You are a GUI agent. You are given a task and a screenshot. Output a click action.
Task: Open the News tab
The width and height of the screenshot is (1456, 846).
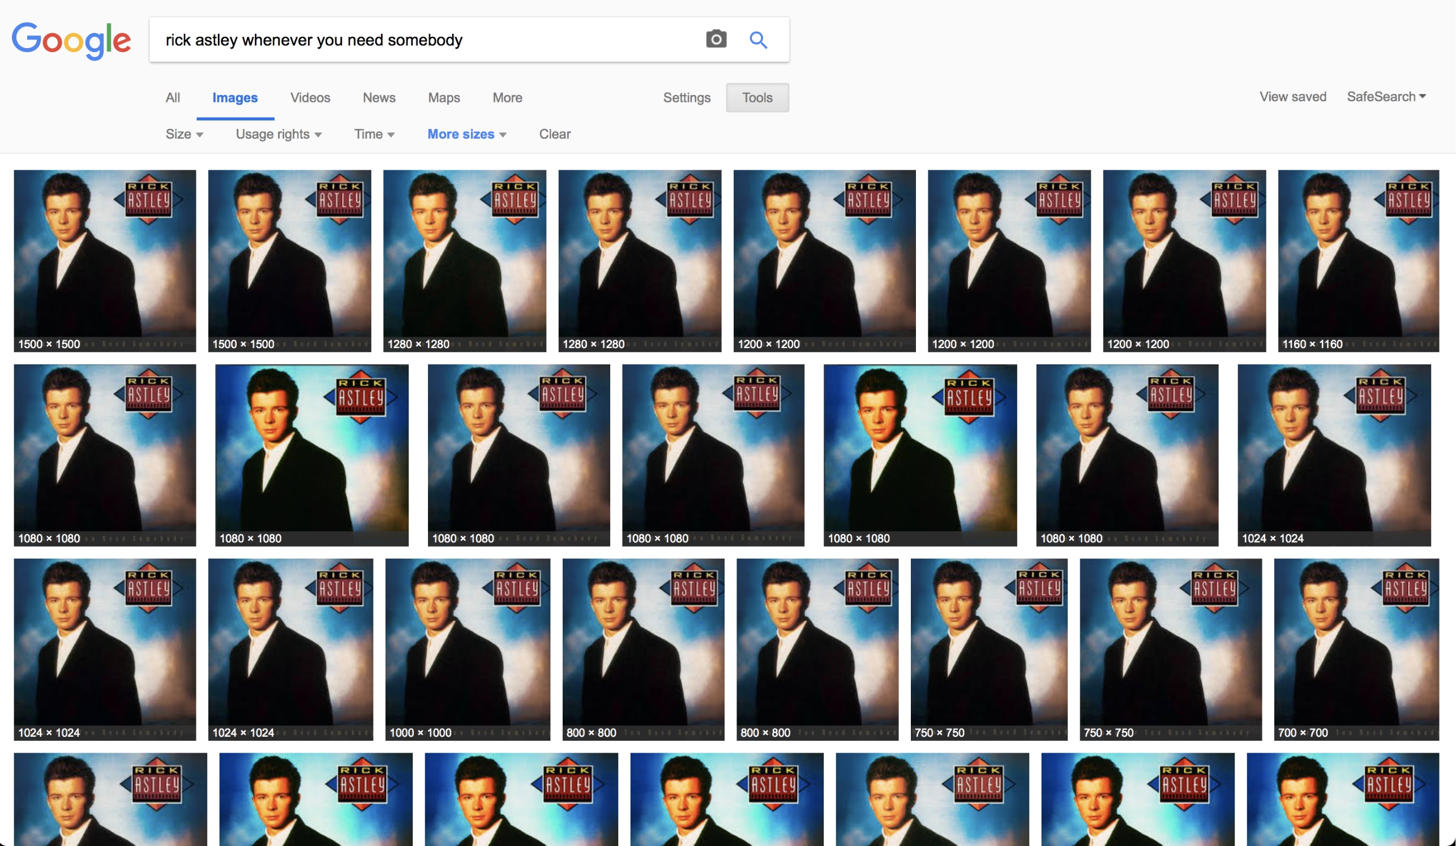click(379, 97)
